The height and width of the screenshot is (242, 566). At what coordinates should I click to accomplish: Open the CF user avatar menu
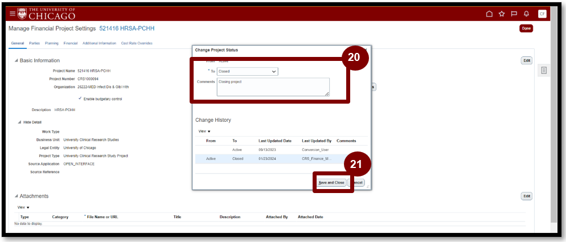(542, 14)
